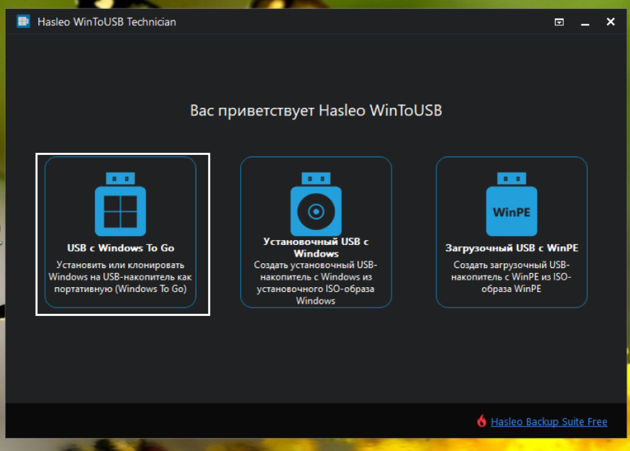
Task: Click the 'Загрузочный USB с WinPE' heading
Action: (x=511, y=248)
